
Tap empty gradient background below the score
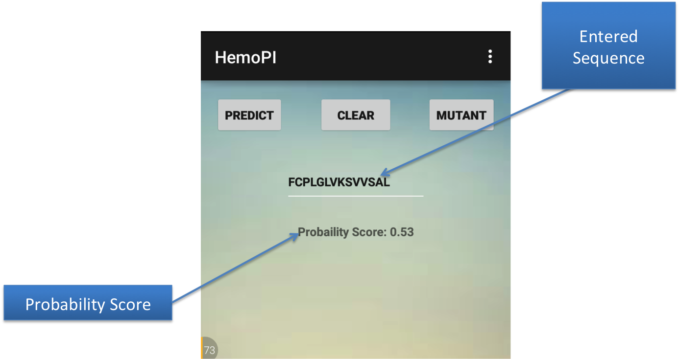pos(356,293)
